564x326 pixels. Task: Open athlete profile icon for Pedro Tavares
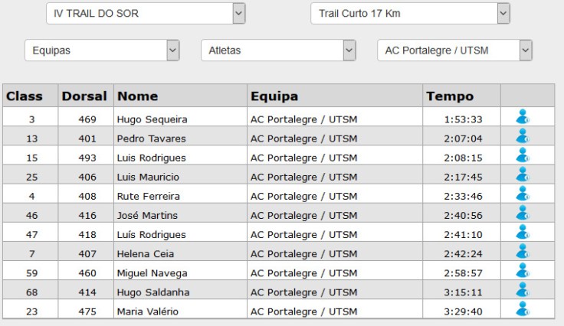point(523,136)
